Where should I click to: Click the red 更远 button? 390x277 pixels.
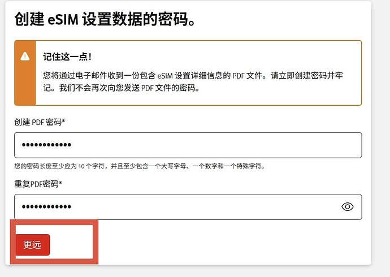pyautogui.click(x=32, y=245)
